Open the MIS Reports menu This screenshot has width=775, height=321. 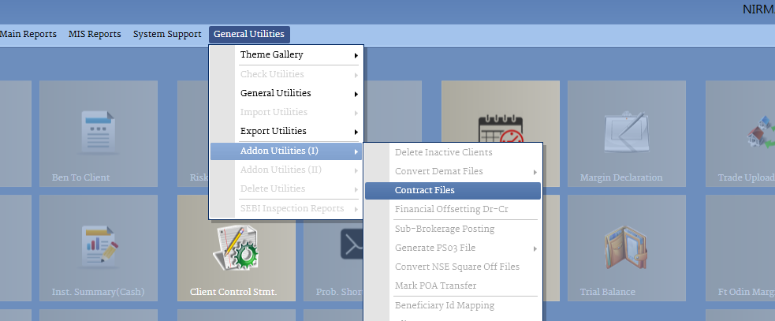click(x=95, y=35)
